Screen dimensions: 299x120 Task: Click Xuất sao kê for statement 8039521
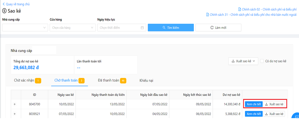[x=274, y=114]
